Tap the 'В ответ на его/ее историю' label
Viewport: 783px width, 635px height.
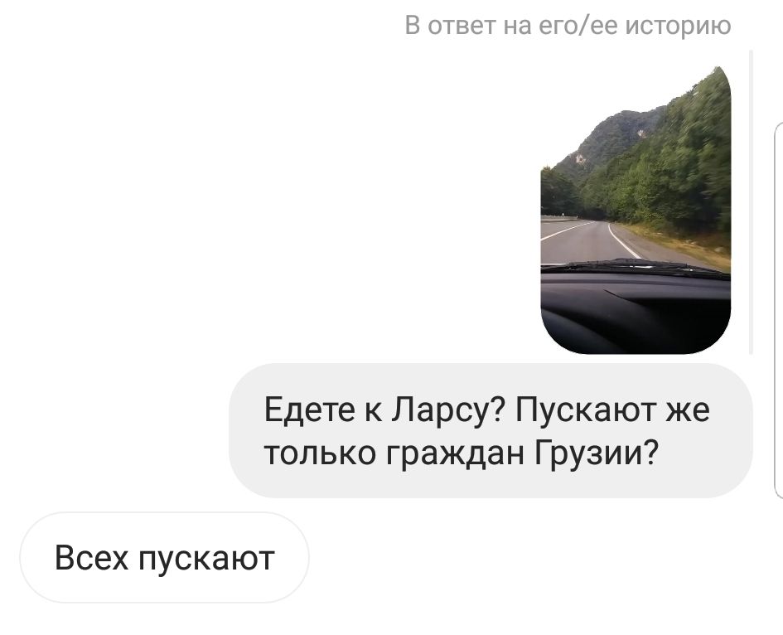tap(568, 26)
